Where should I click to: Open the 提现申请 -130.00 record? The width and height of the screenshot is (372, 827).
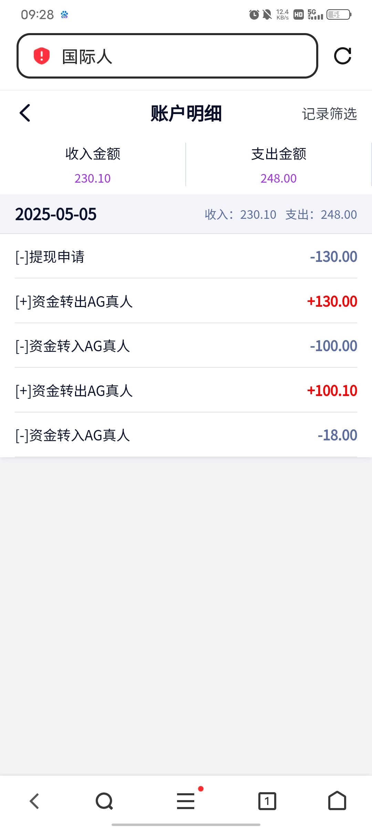pyautogui.click(x=186, y=257)
